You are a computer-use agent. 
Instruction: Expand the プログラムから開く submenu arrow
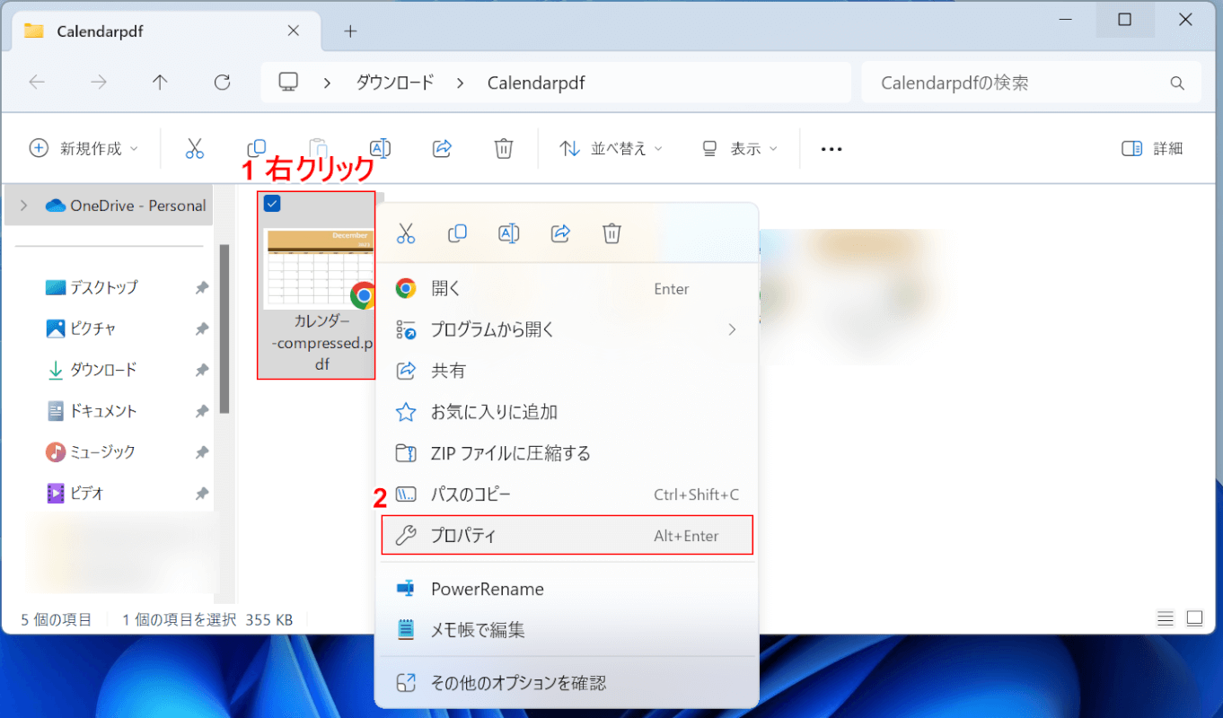[x=732, y=329]
